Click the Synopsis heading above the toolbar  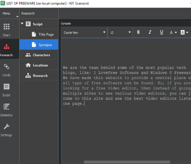point(66,23)
